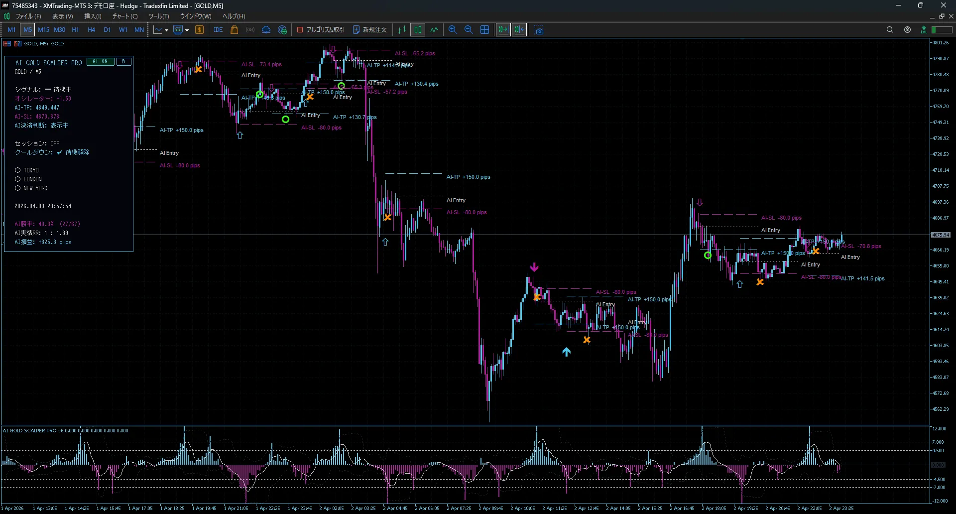Click the application icon in the menu bar
The image size is (956, 514).
tap(6, 16)
